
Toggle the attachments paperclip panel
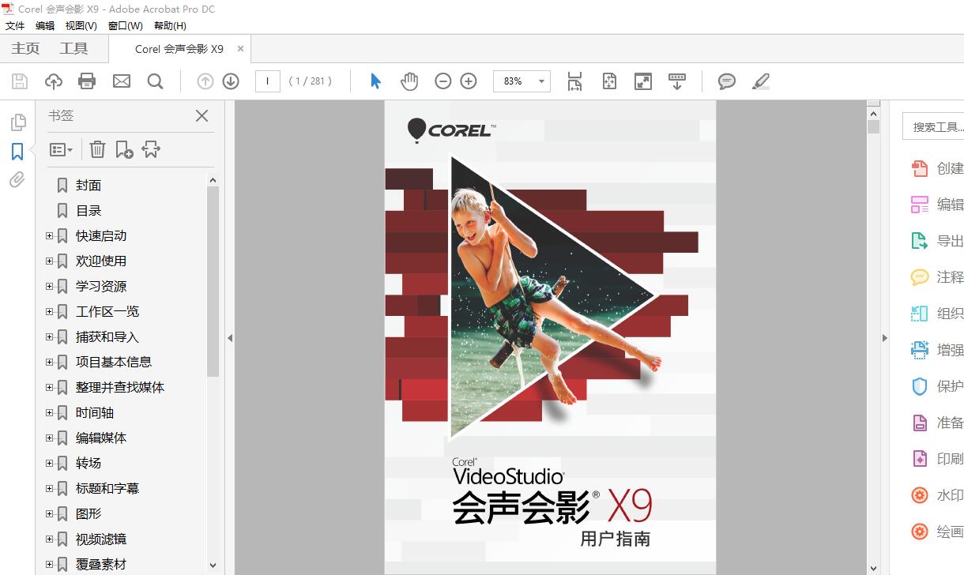[17, 180]
